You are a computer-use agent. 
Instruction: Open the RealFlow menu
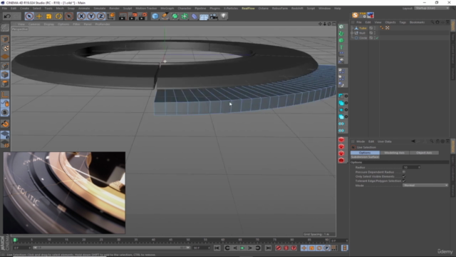(x=248, y=9)
